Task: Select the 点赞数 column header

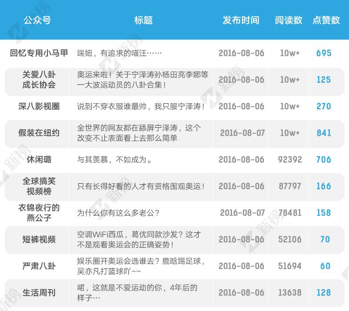Action: click(326, 20)
